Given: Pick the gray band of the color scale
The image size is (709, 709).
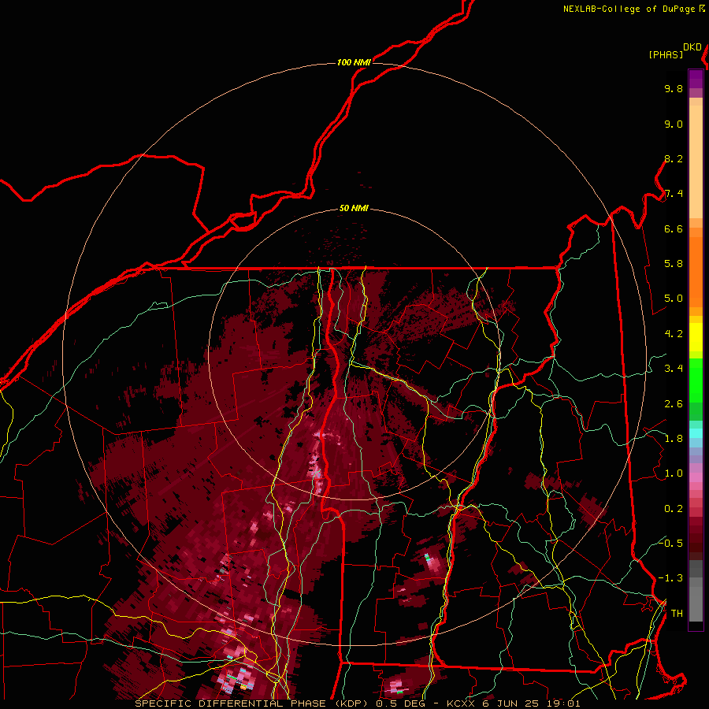Looking at the screenshot, I should click(x=696, y=591).
